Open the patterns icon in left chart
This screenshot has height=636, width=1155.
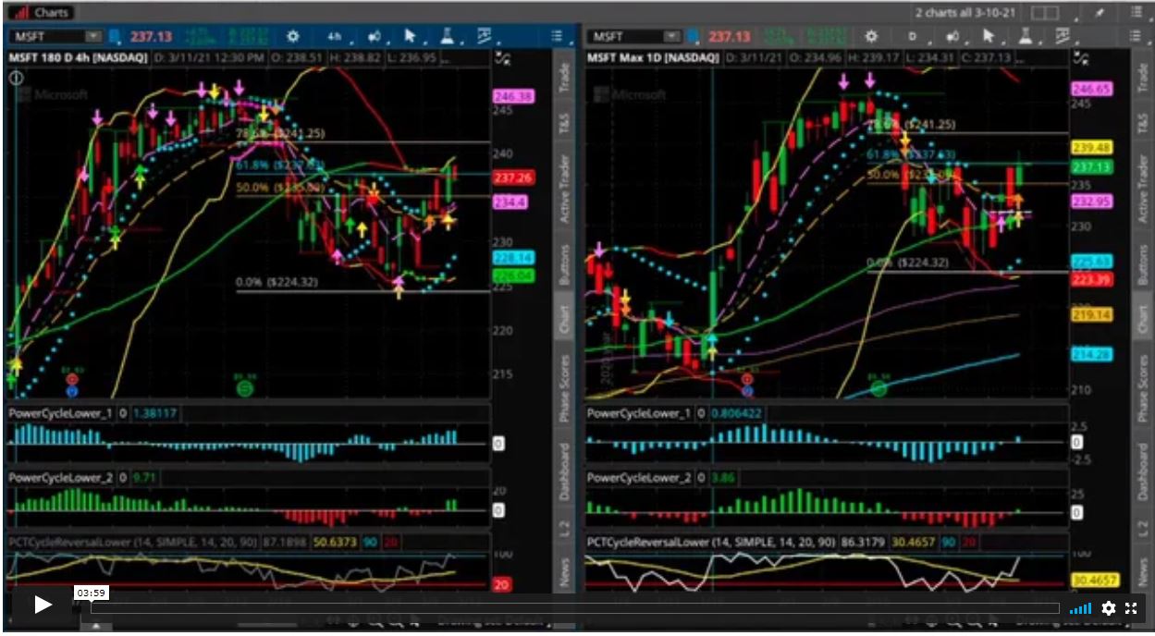coord(485,36)
